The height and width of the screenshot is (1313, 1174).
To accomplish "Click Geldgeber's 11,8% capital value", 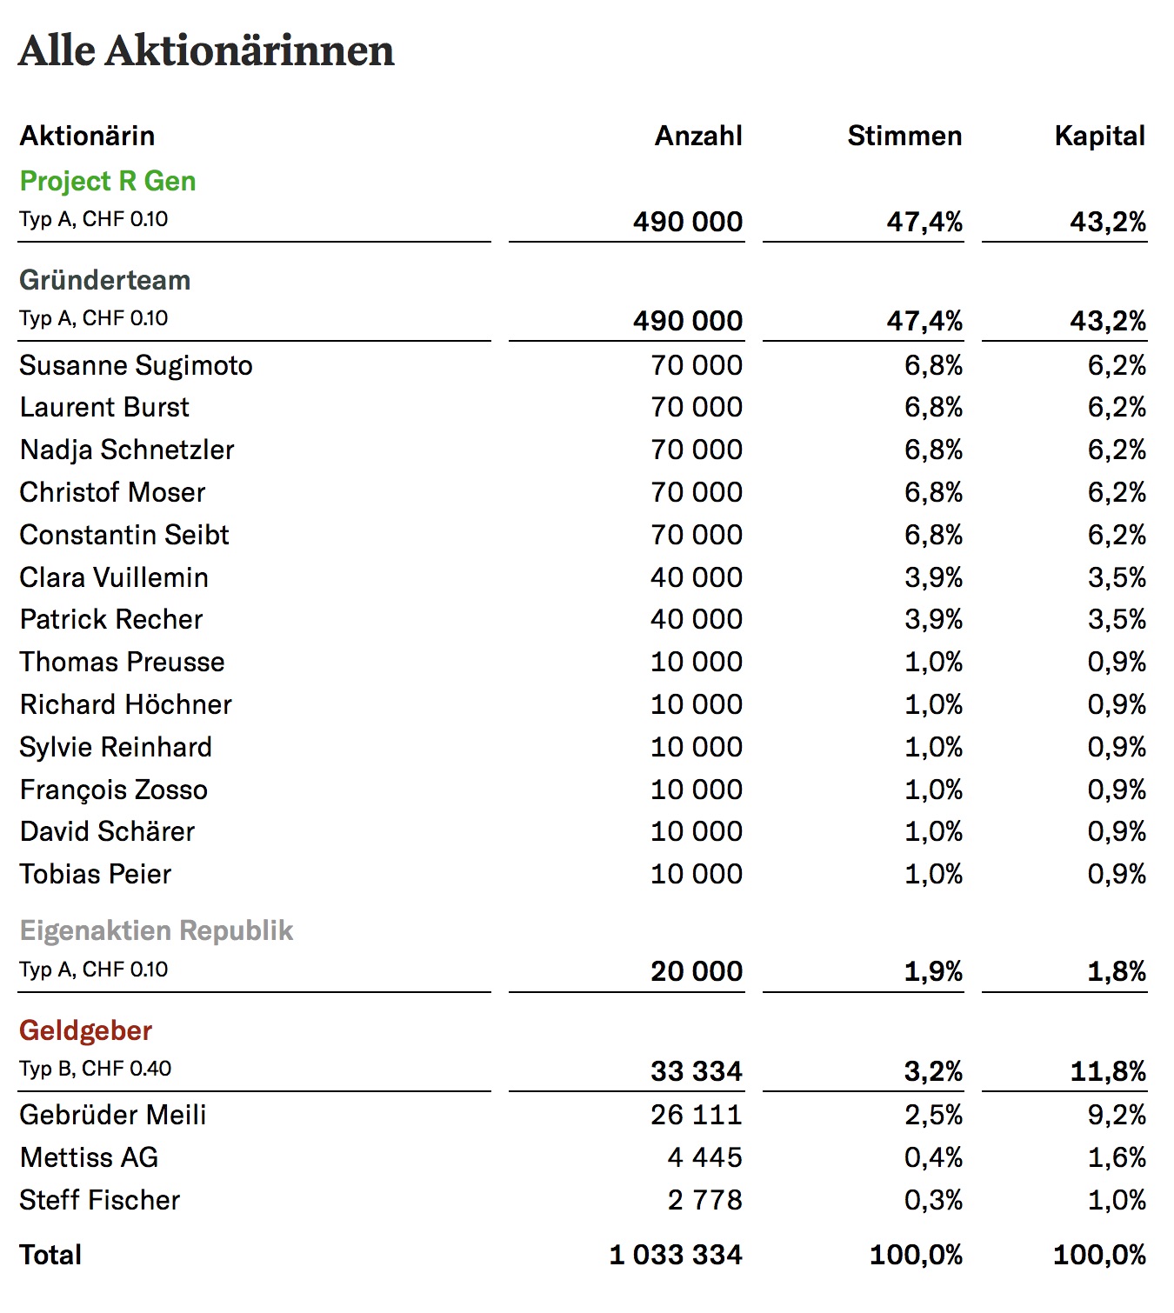I will tap(1108, 1071).
